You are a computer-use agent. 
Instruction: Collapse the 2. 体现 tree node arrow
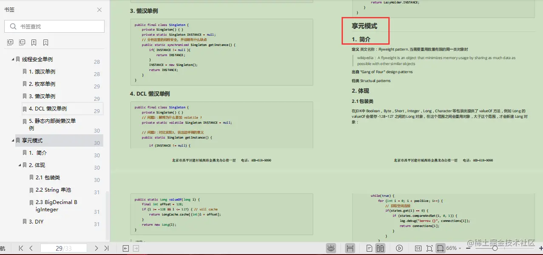pyautogui.click(x=20, y=165)
